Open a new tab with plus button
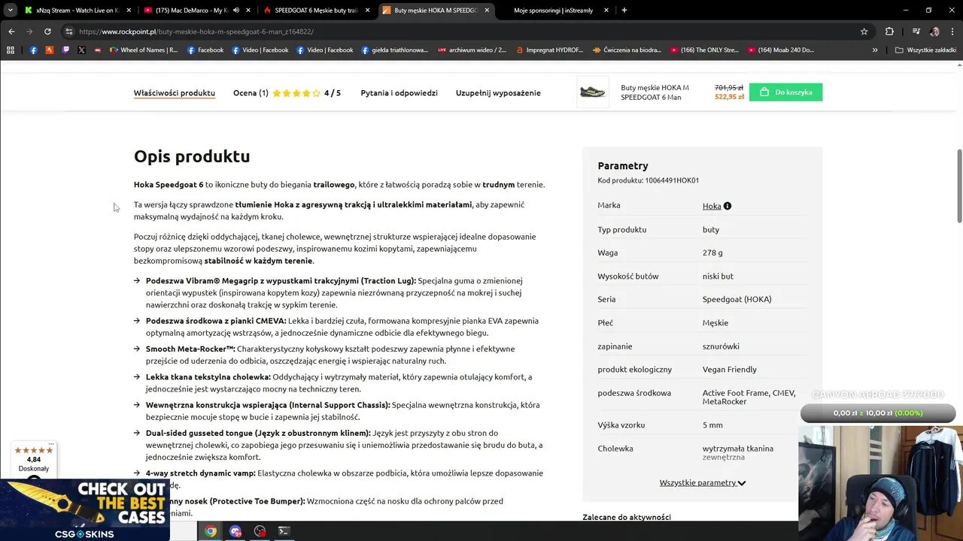The height and width of the screenshot is (541, 963). 624,11
